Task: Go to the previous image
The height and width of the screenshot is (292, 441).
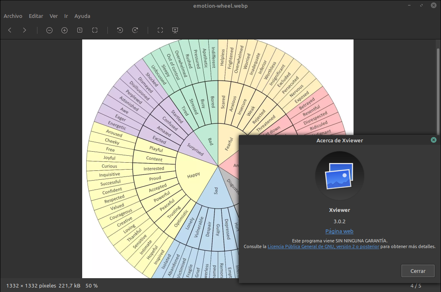Action: coord(9,30)
